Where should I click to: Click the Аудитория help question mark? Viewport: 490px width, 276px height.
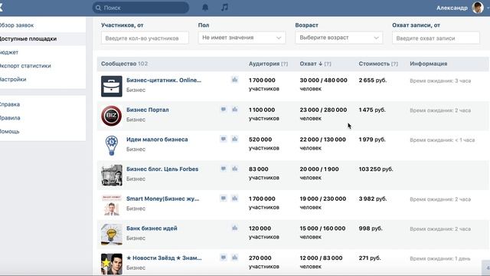click(x=284, y=64)
